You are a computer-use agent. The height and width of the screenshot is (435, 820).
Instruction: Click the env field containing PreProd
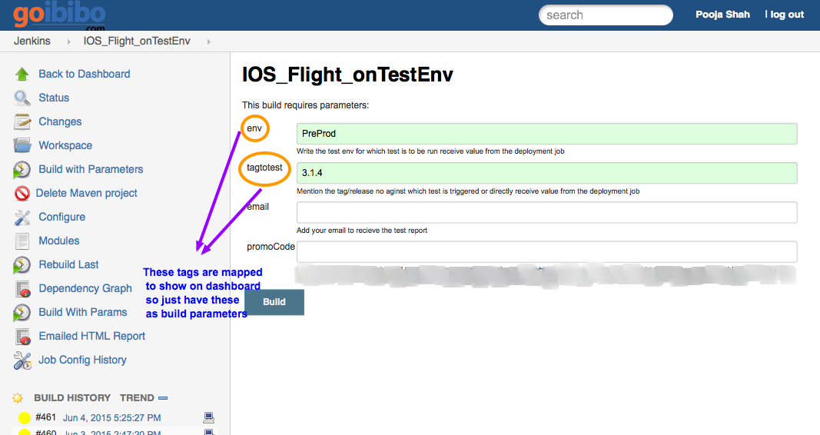tap(546, 134)
